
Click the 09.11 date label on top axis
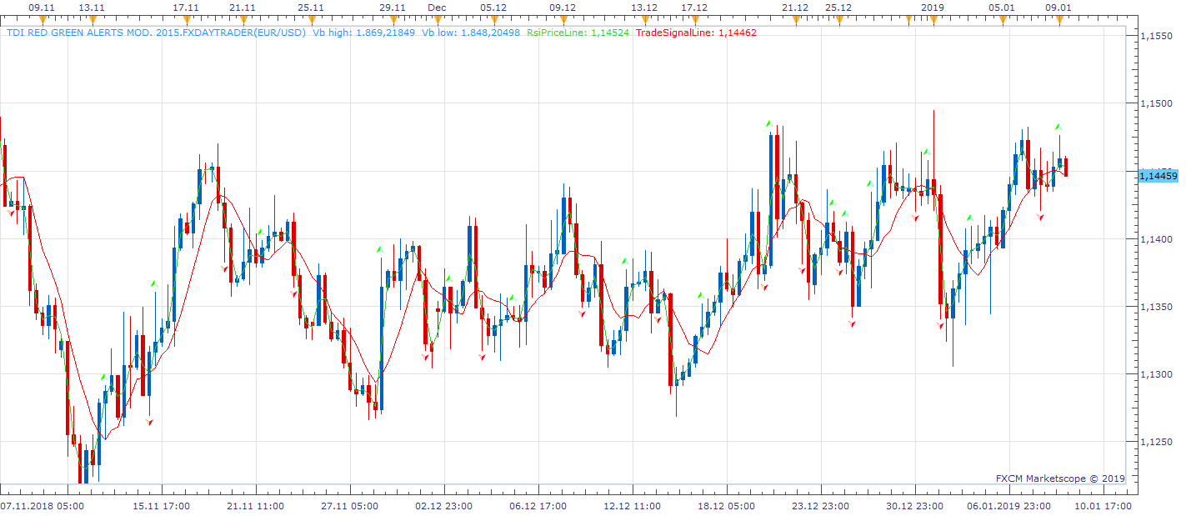(x=42, y=8)
